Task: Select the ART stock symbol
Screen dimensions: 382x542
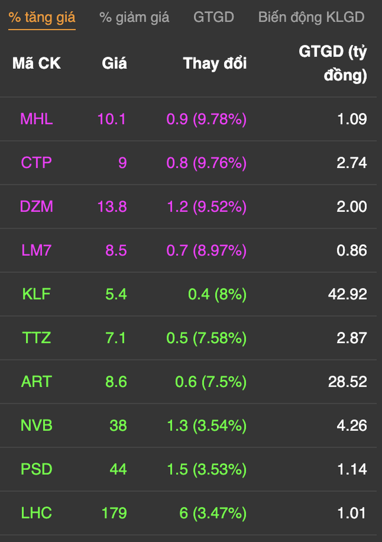Action: pyautogui.click(x=36, y=382)
